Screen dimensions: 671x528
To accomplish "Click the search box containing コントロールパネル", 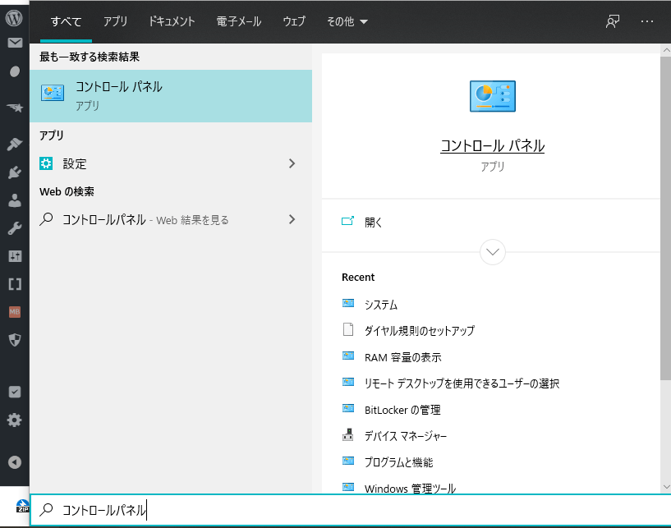I will 351,510.
